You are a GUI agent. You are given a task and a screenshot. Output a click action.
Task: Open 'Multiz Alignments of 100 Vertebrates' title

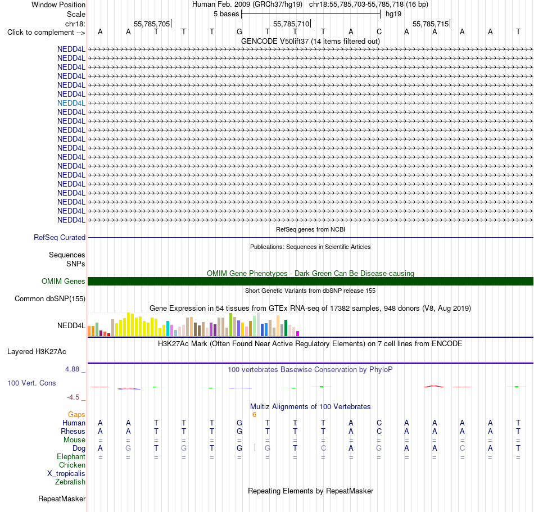pyautogui.click(x=310, y=407)
